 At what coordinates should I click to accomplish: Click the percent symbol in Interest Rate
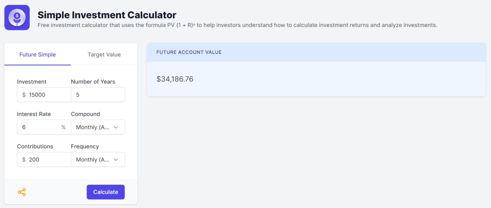63,127
